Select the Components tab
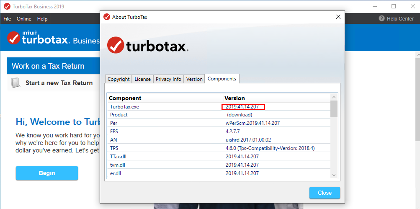 tap(222, 78)
